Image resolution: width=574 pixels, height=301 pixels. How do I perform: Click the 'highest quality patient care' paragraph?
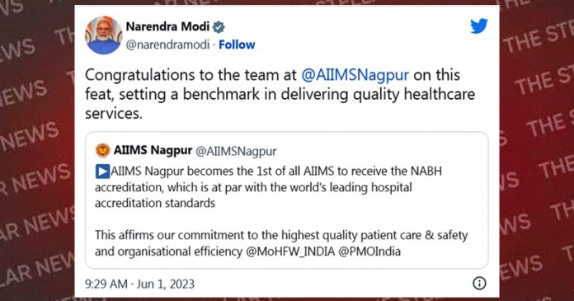coord(281,243)
